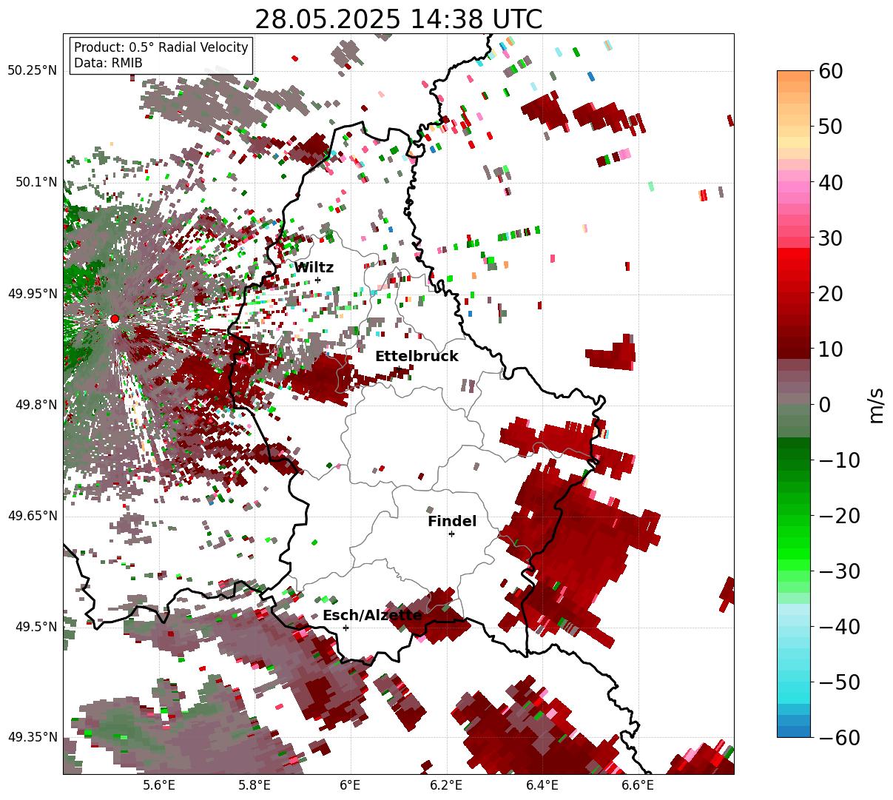This screenshot has height=800, width=893.
Task: Click the 6°E longitude tick label
Action: (x=350, y=784)
